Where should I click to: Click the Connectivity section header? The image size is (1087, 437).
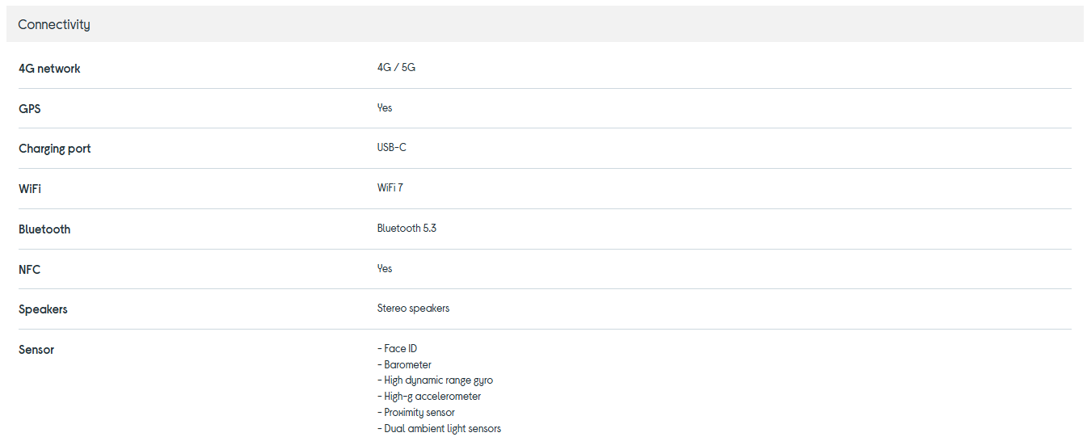click(x=54, y=24)
